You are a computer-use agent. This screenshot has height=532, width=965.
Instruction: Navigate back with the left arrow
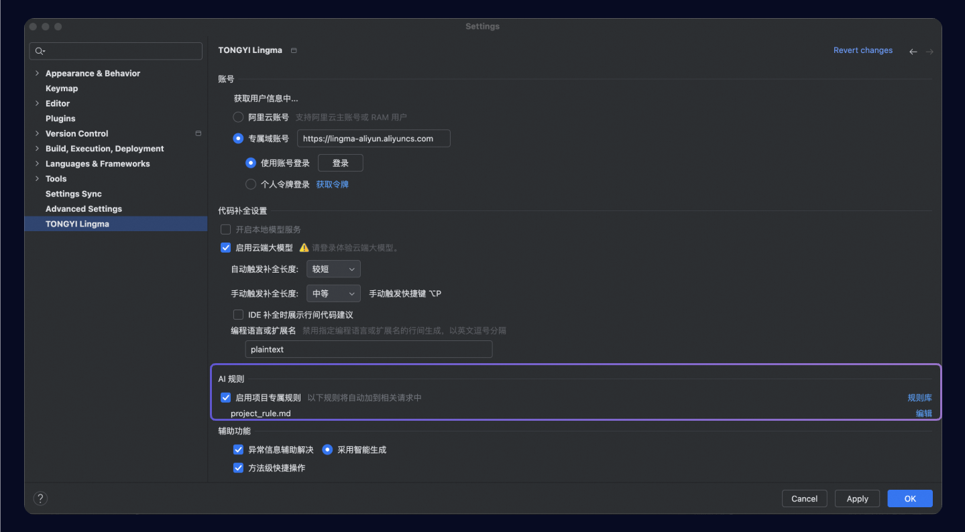913,52
